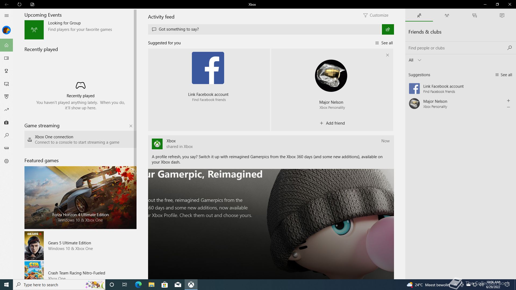The width and height of the screenshot is (516, 290).
Task: Open the Crash Team Racing Nitro-Fueled cover thumbnail
Action: 34,270
